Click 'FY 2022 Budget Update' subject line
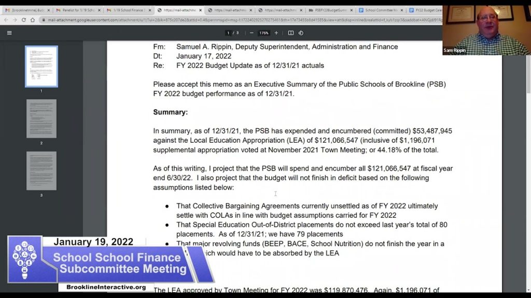 [250, 66]
